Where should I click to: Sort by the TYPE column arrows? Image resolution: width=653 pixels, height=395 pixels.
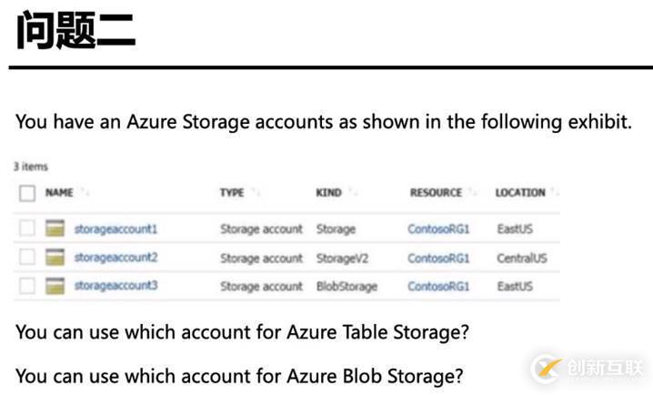pyautogui.click(x=256, y=193)
